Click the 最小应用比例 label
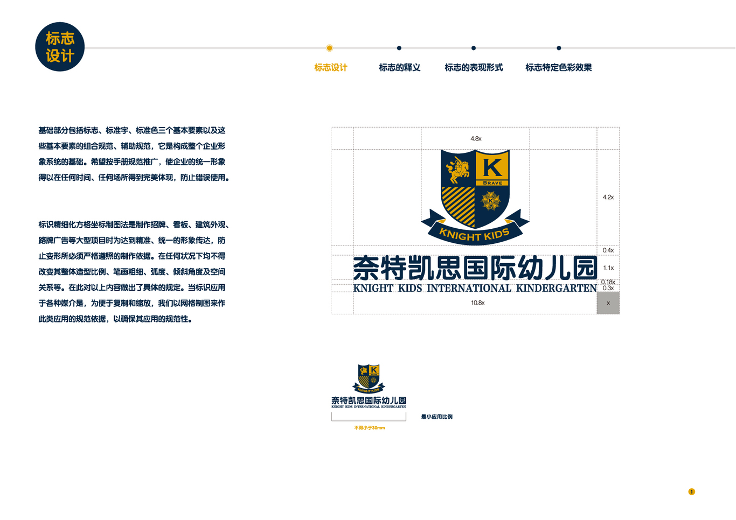 click(x=437, y=417)
